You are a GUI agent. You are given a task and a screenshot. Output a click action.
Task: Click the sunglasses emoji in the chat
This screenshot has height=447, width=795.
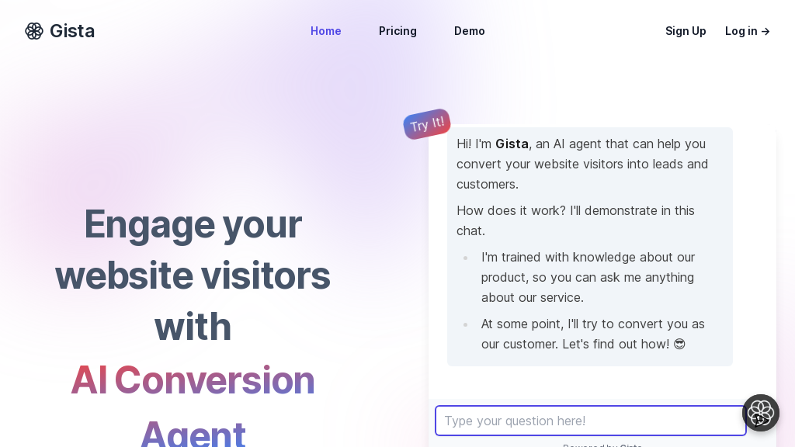(x=679, y=344)
